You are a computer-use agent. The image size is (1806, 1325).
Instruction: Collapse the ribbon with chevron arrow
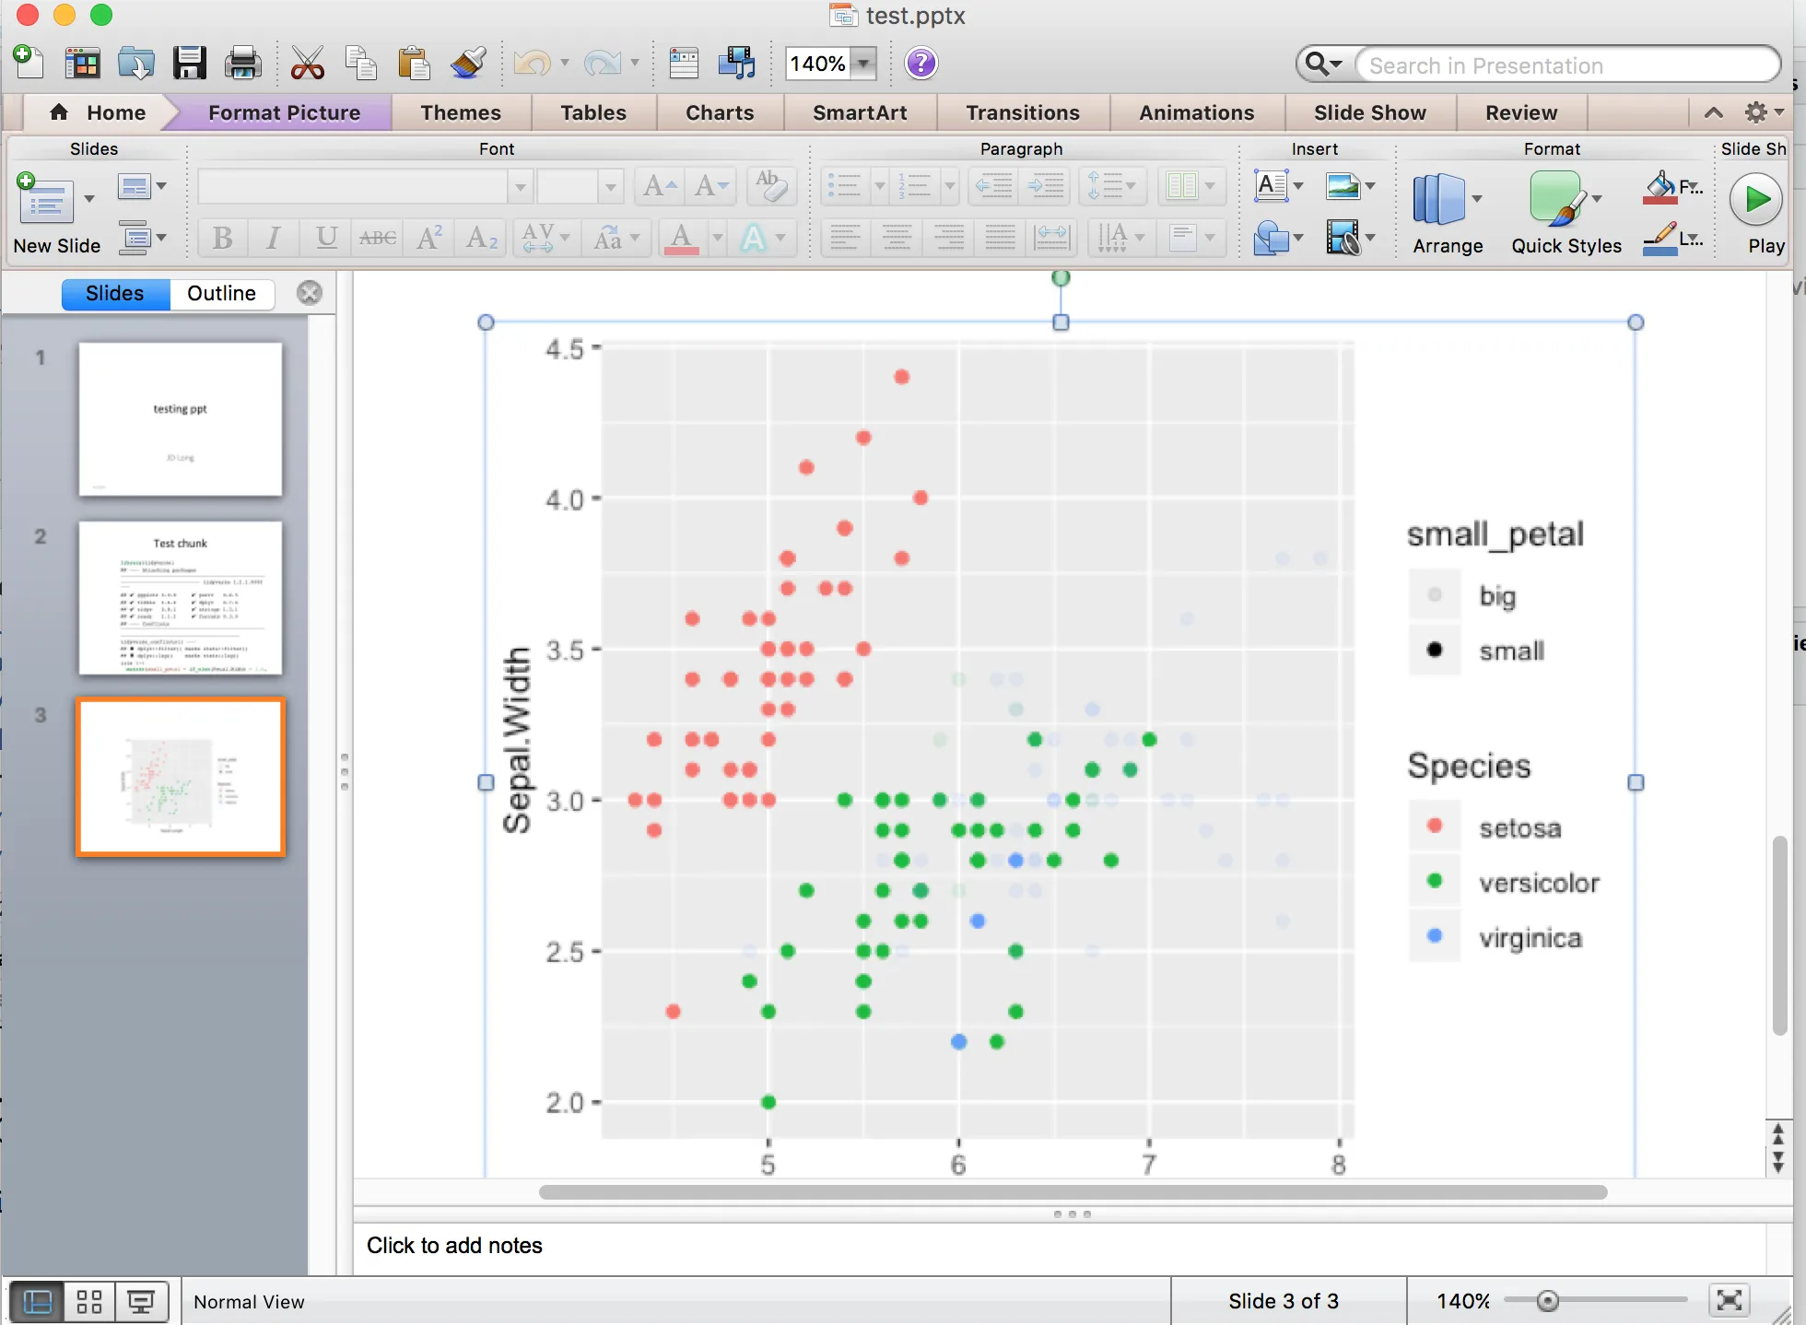[1713, 112]
